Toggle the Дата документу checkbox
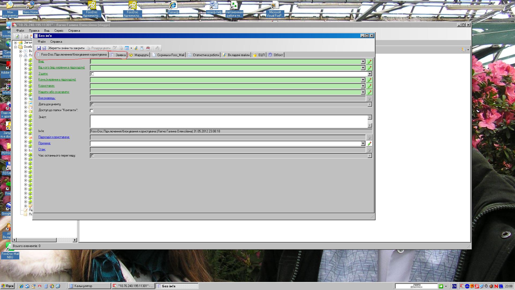This screenshot has width=515, height=290. [x=92, y=104]
